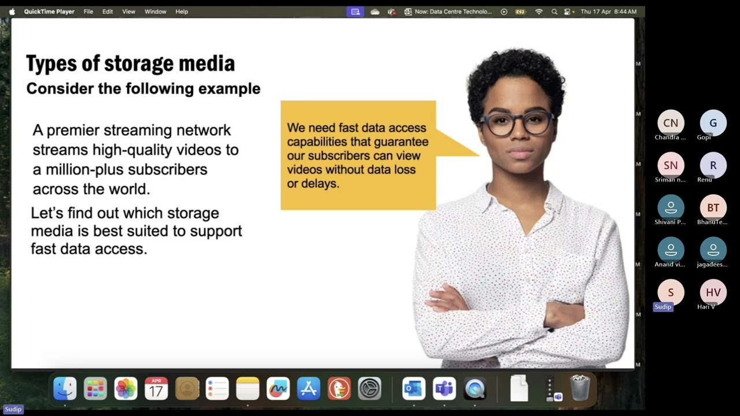Click the woman's photo on the slide
Viewport: 740px width, 416px height.
click(x=520, y=208)
